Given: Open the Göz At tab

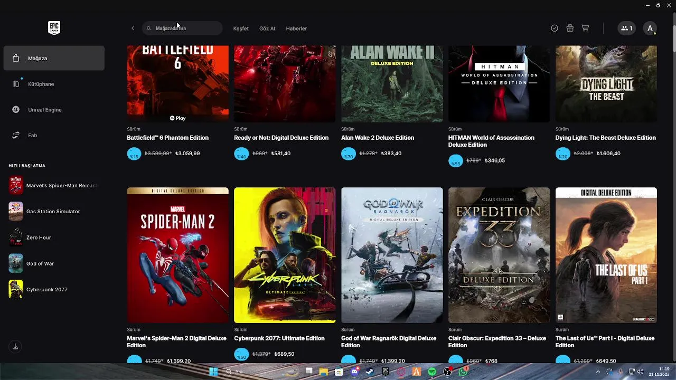Looking at the screenshot, I should point(267,28).
